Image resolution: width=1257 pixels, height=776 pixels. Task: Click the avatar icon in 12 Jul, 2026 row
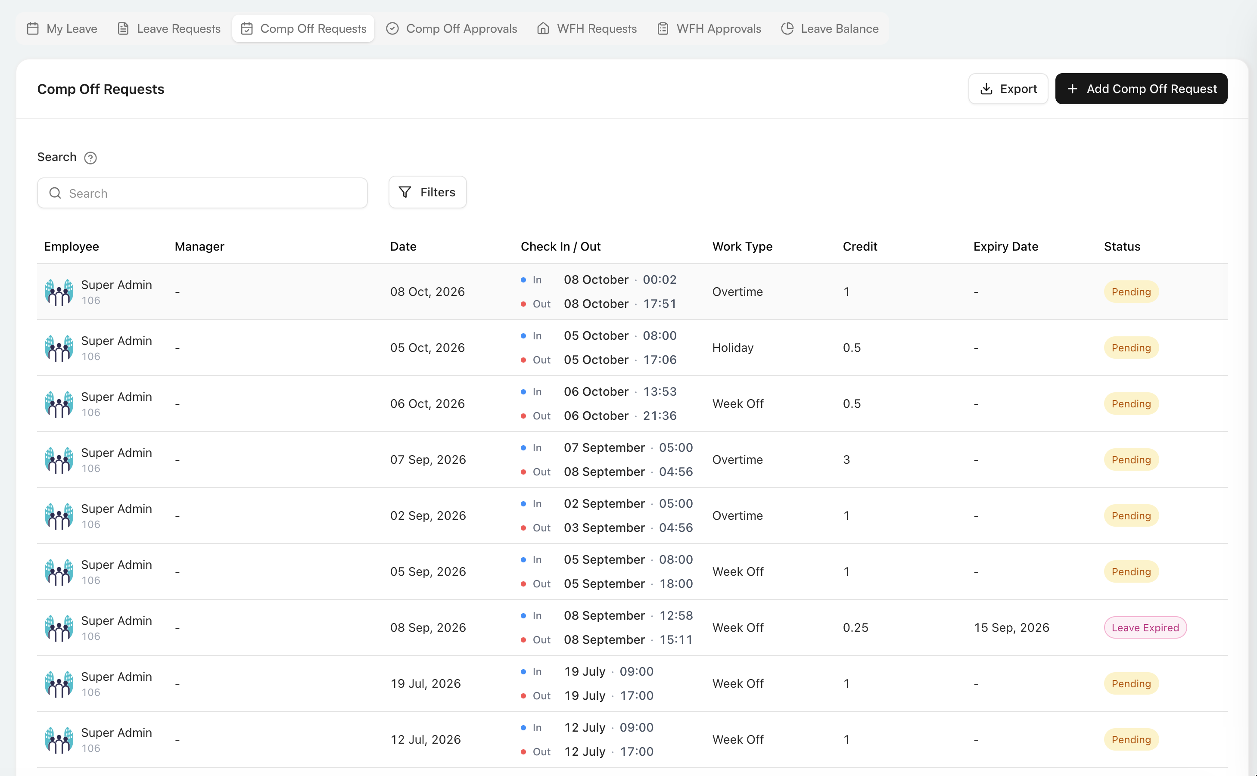click(59, 739)
